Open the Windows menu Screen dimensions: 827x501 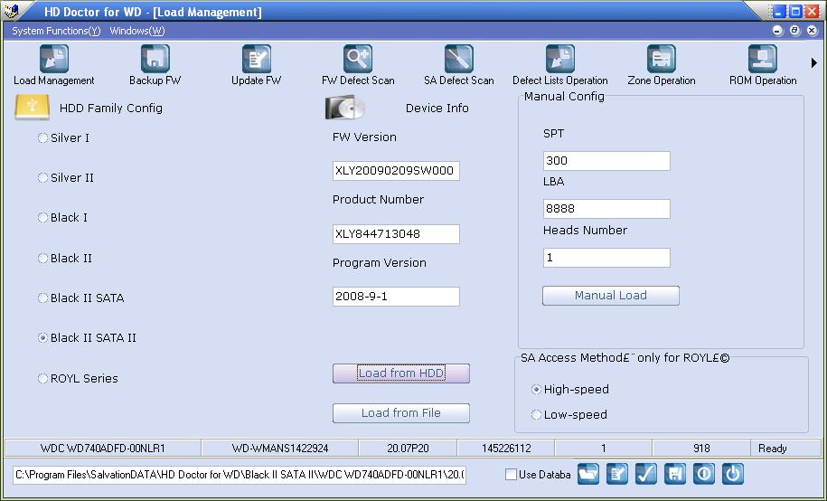coord(137,31)
